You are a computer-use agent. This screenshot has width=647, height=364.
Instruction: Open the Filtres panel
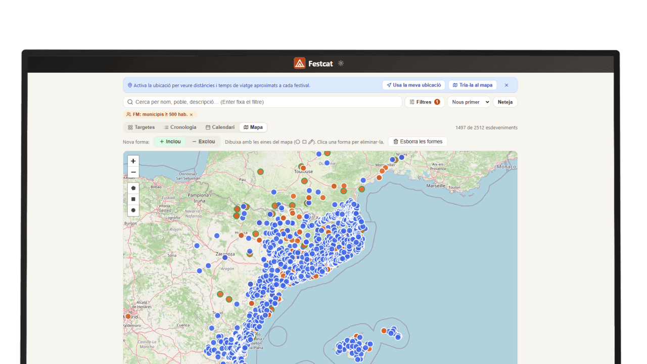[x=425, y=102]
